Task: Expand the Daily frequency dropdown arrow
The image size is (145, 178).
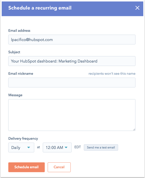Action: point(29,148)
